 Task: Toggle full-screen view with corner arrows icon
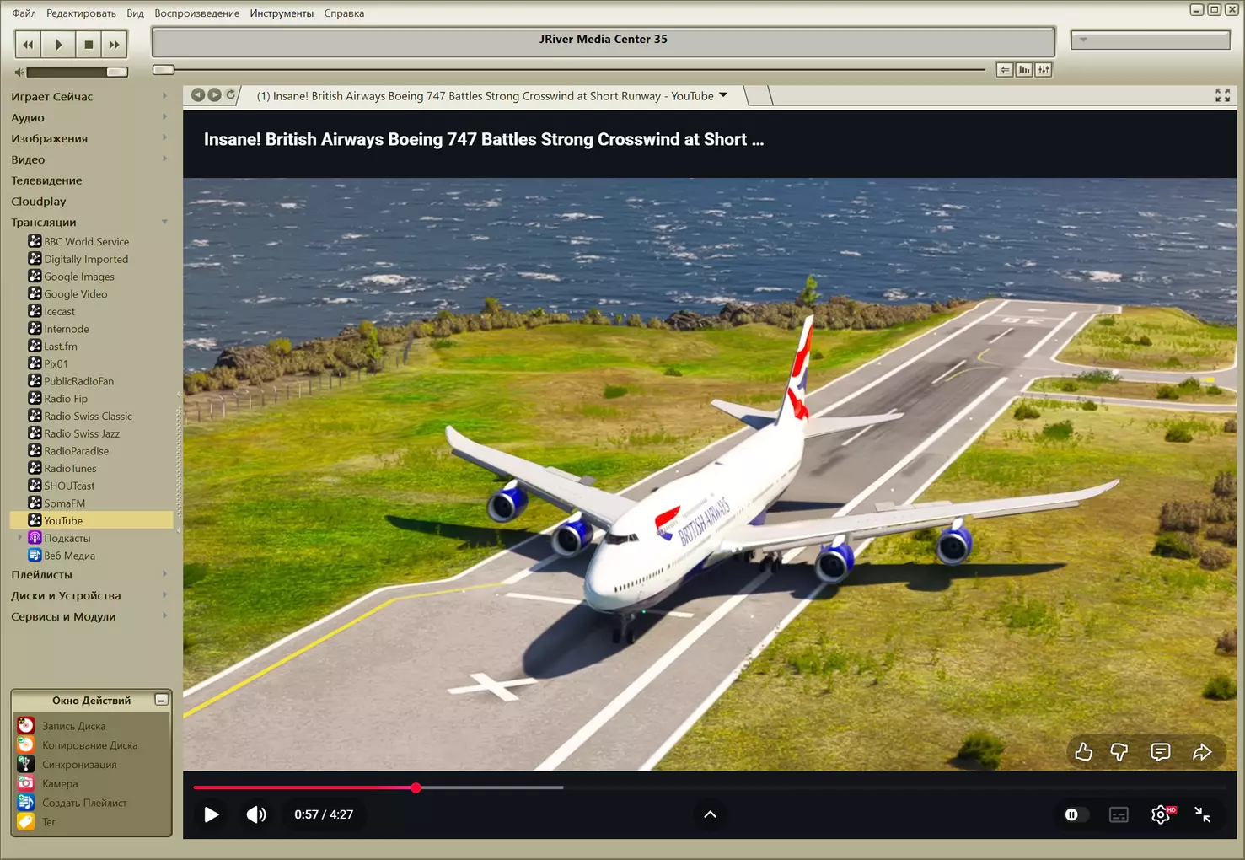point(1222,95)
